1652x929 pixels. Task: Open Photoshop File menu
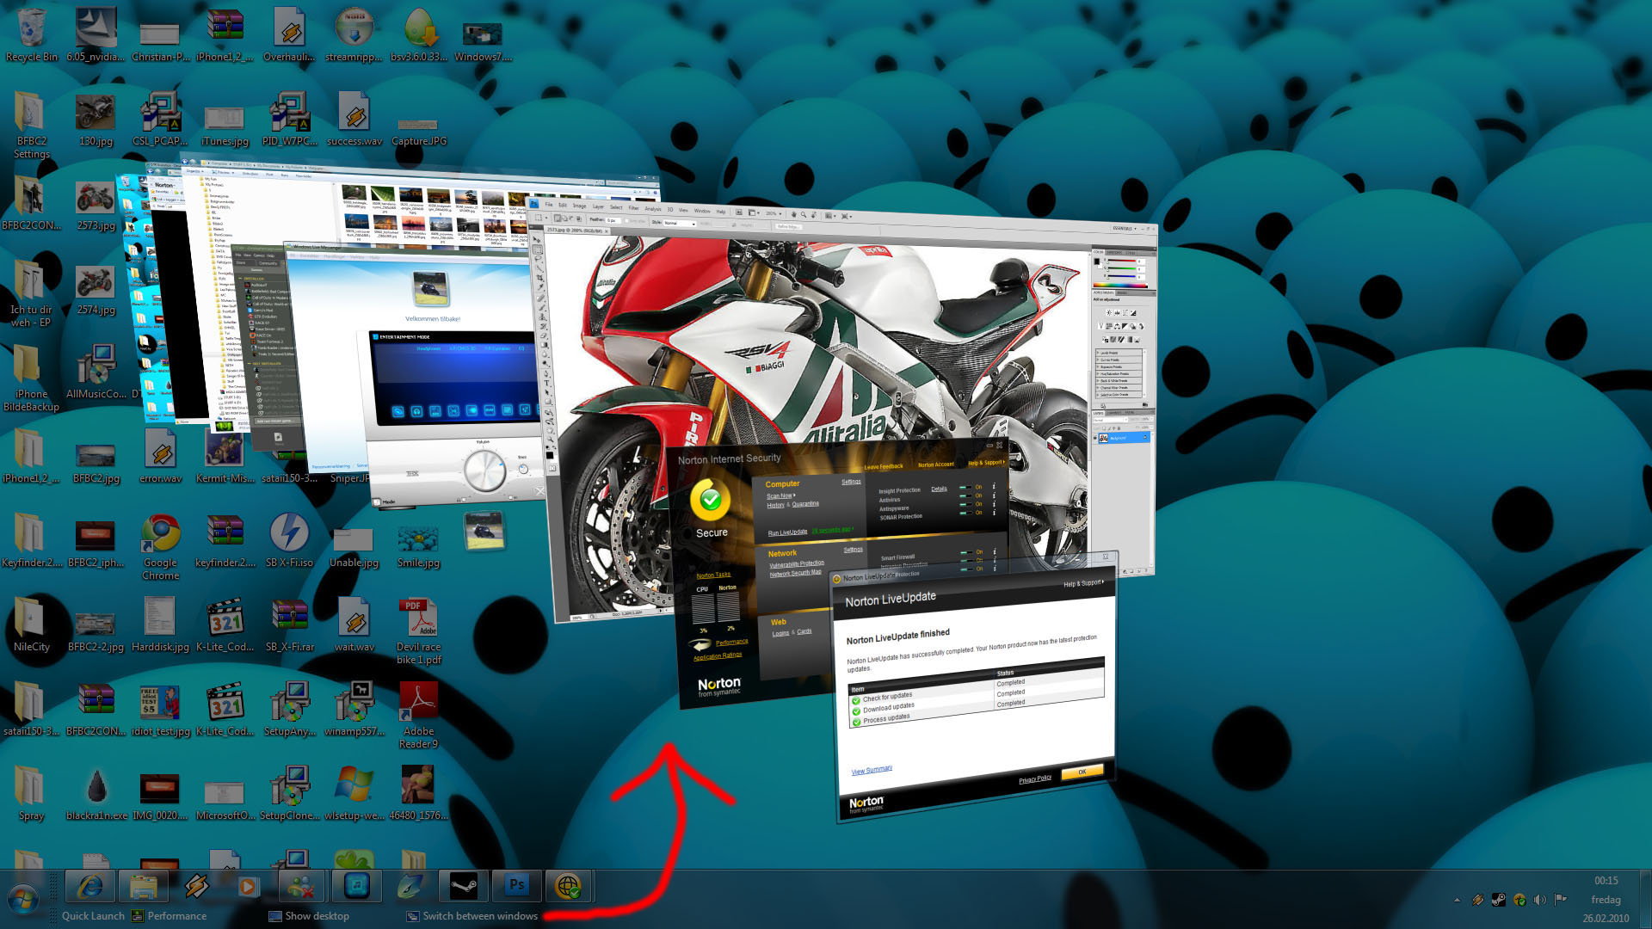click(549, 205)
